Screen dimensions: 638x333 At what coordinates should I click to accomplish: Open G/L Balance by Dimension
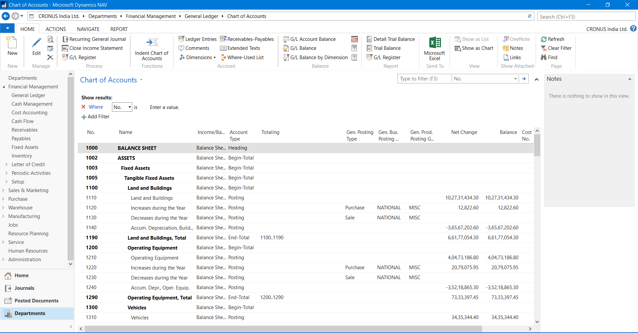click(x=315, y=57)
